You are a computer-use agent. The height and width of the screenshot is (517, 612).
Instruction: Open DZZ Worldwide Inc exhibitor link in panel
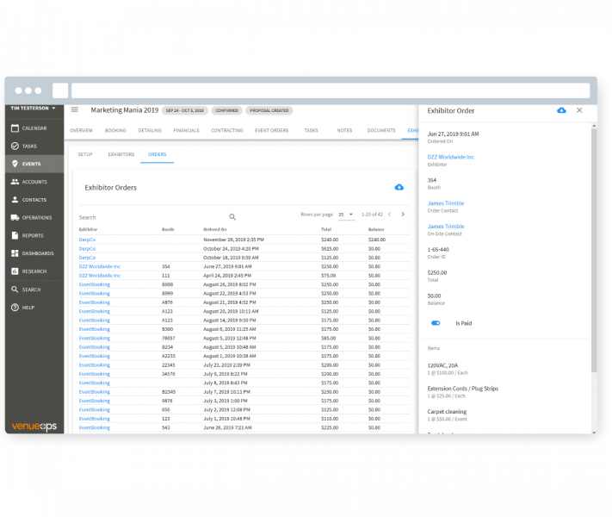450,157
